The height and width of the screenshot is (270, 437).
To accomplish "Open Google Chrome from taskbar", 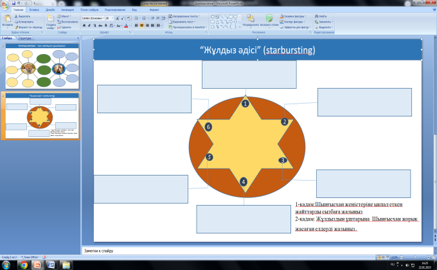I will pyautogui.click(x=24, y=265).
